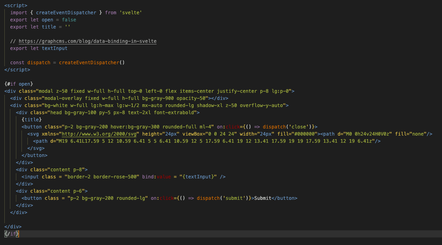The height and width of the screenshot is (245, 442).
Task: Click the 'modal-overlay' class string
Action: pyautogui.click(x=125, y=98)
